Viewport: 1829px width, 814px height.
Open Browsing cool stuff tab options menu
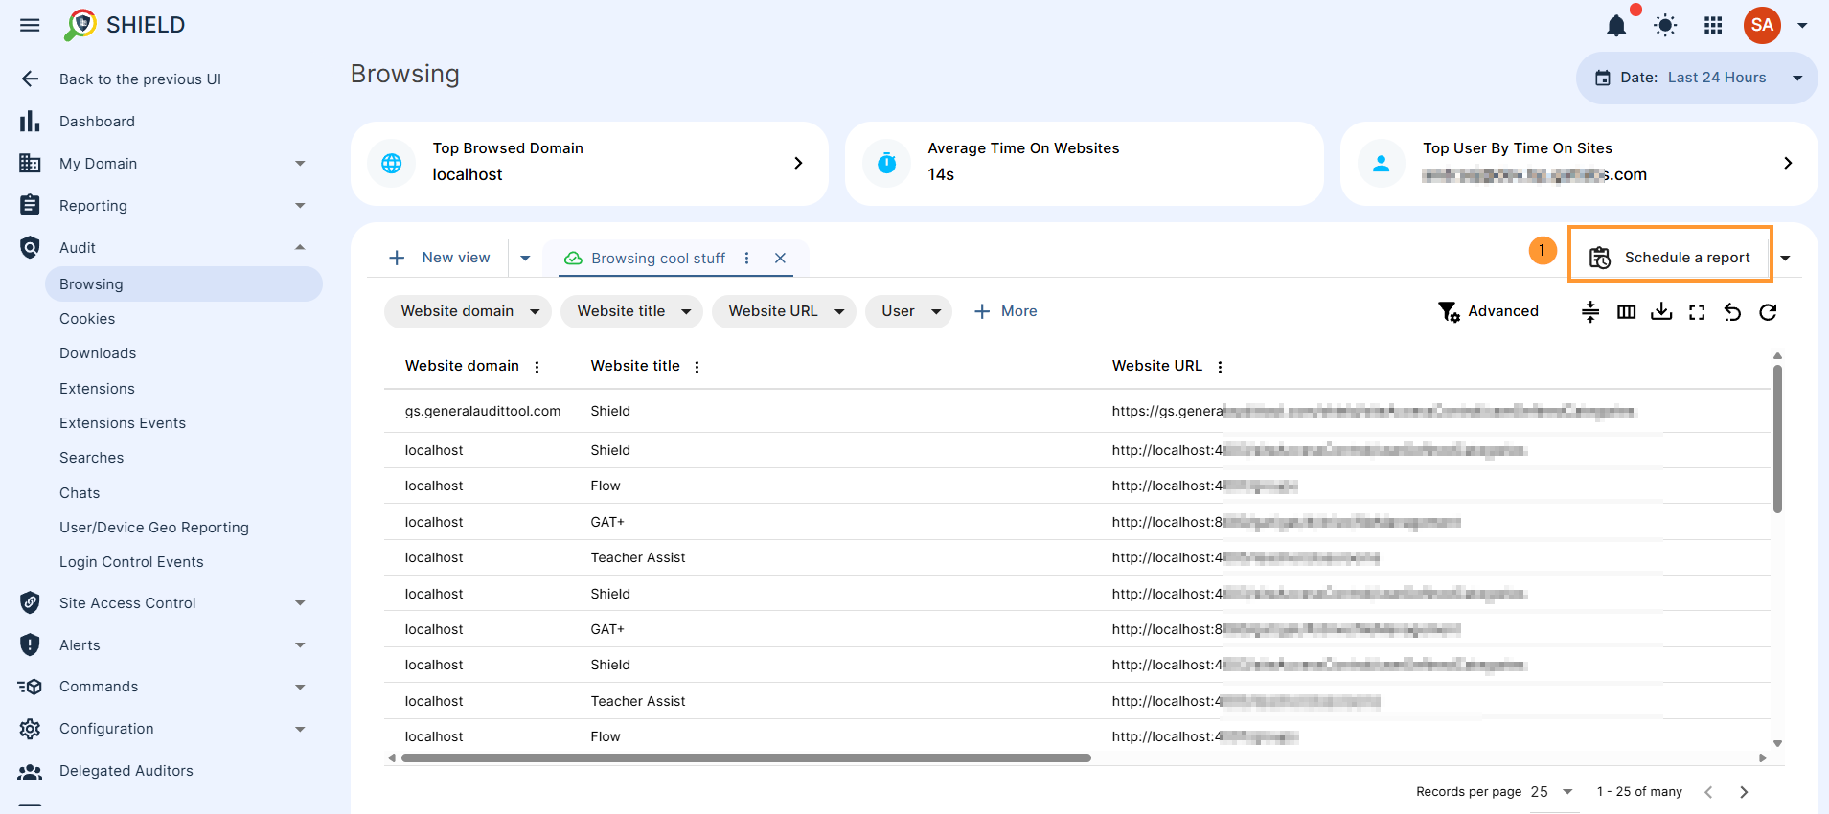click(x=747, y=259)
